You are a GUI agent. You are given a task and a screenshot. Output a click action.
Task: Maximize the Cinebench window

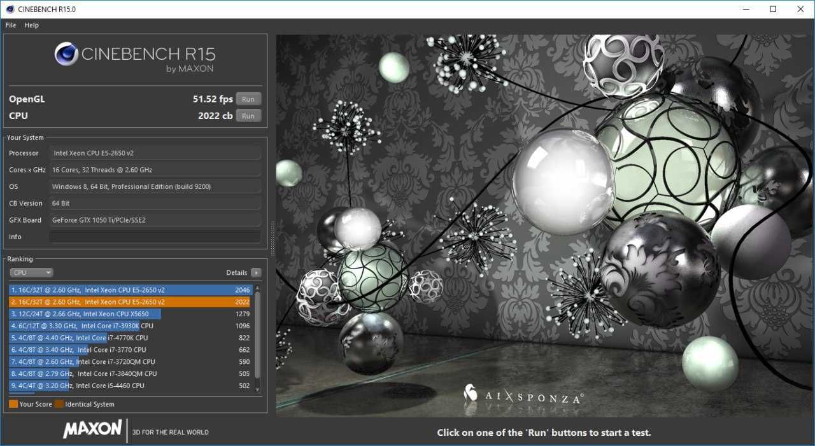coord(773,9)
